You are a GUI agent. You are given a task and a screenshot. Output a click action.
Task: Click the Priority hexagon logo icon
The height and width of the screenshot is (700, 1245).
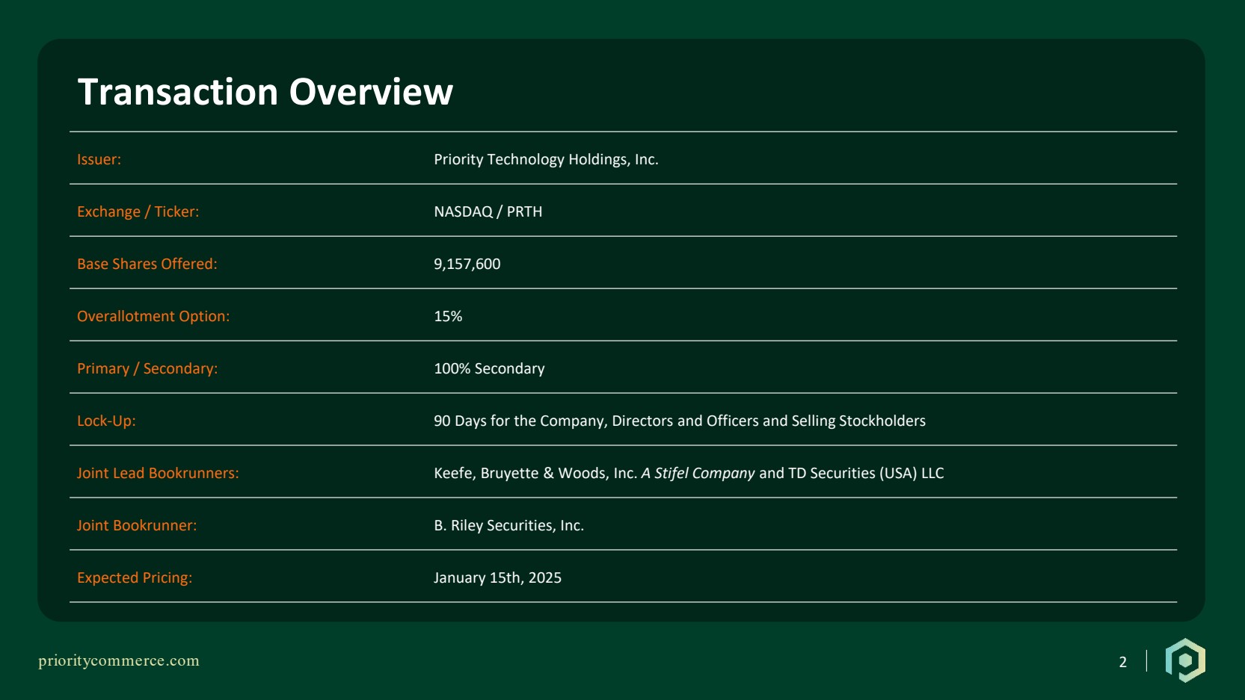pyautogui.click(x=1185, y=660)
